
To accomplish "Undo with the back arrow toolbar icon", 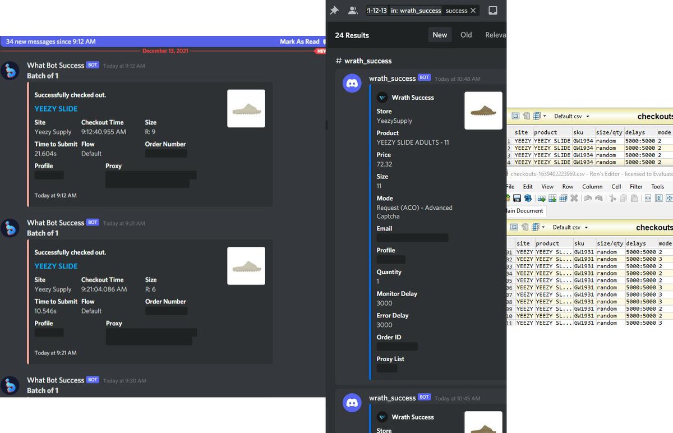I will (587, 198).
